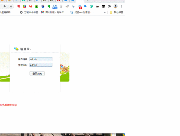Expand the hidden bookmarks chevron
Image resolution: width=180 pixels, height=136 pixels.
click(104, 12)
